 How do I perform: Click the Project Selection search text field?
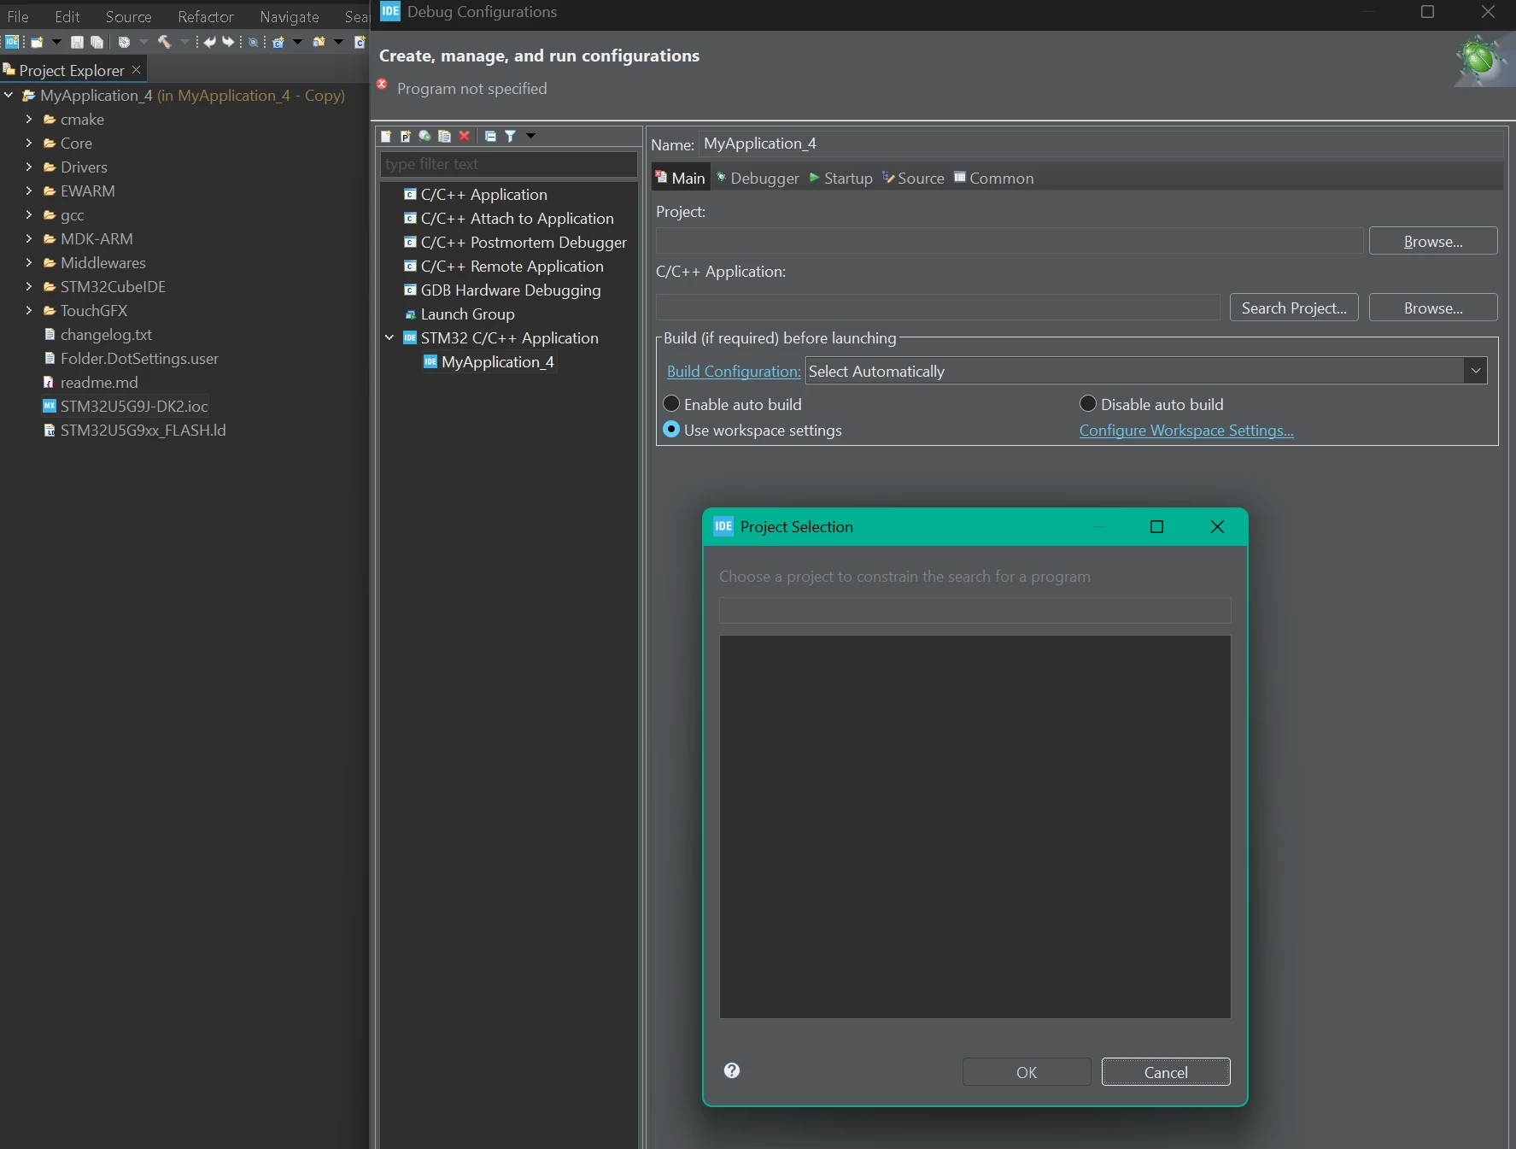[975, 610]
